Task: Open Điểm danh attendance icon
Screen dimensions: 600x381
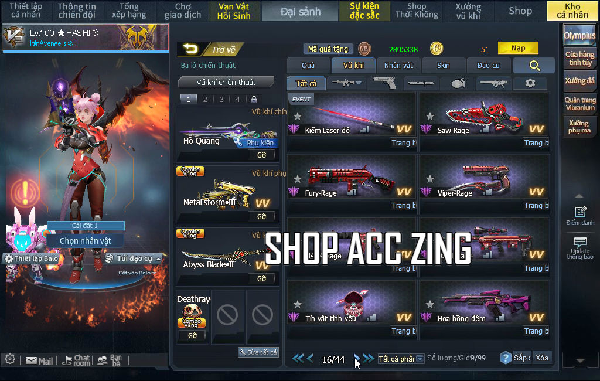Action: [x=580, y=216]
